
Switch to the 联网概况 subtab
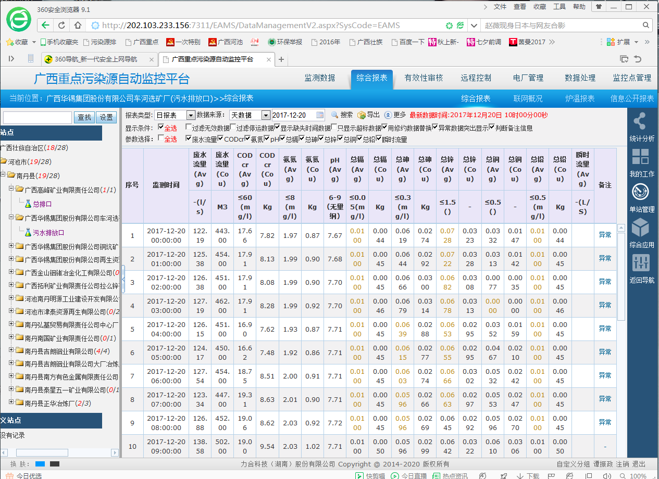528,98
